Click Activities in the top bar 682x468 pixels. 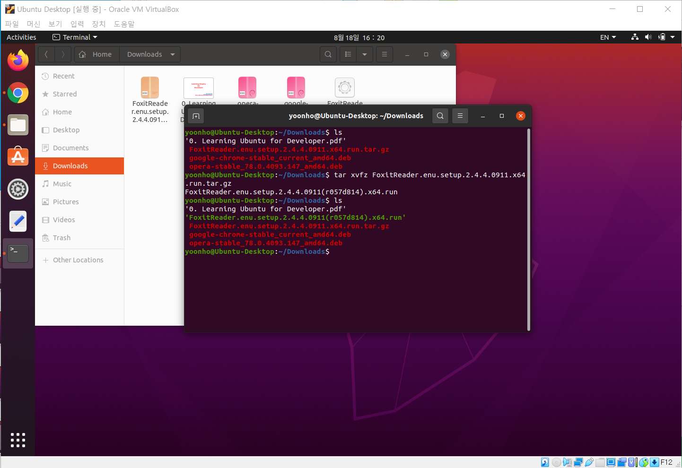point(21,37)
